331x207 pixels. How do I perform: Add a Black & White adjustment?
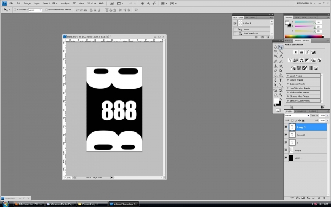tap(307, 60)
